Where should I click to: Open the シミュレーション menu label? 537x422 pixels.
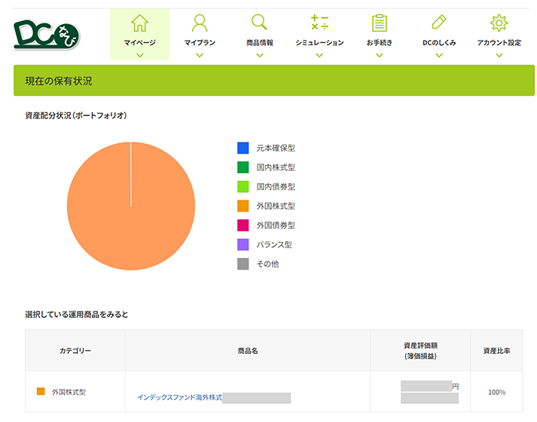pos(319,42)
